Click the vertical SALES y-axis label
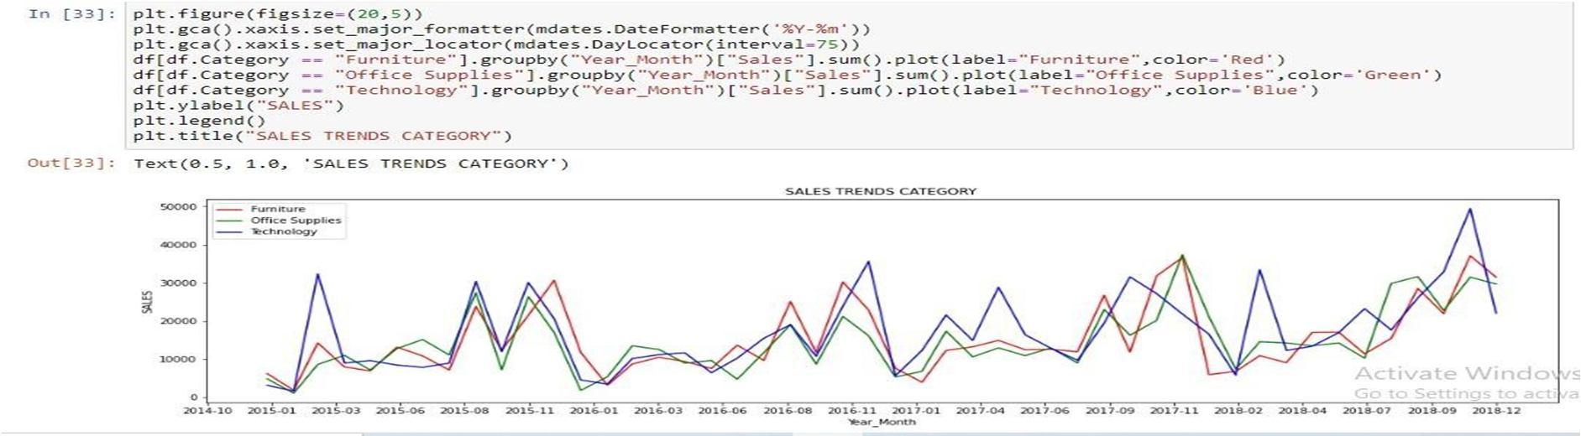This screenshot has height=436, width=1581. [x=148, y=302]
